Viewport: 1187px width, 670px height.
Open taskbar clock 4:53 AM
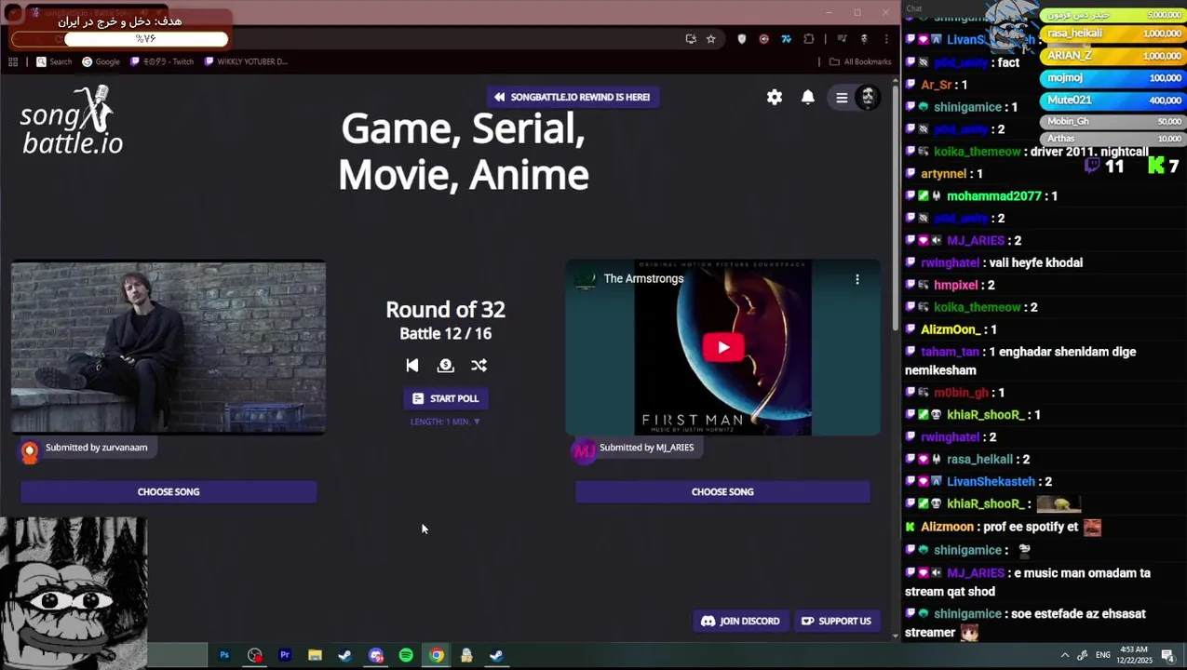tap(1134, 654)
